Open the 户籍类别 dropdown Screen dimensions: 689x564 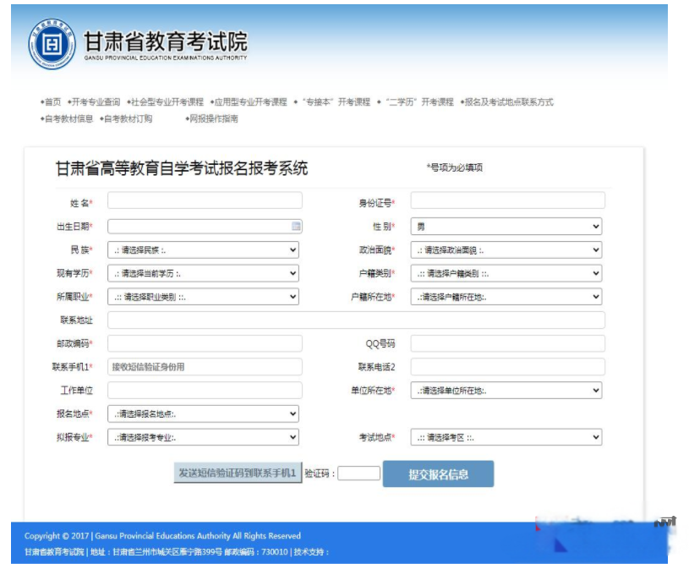click(507, 273)
